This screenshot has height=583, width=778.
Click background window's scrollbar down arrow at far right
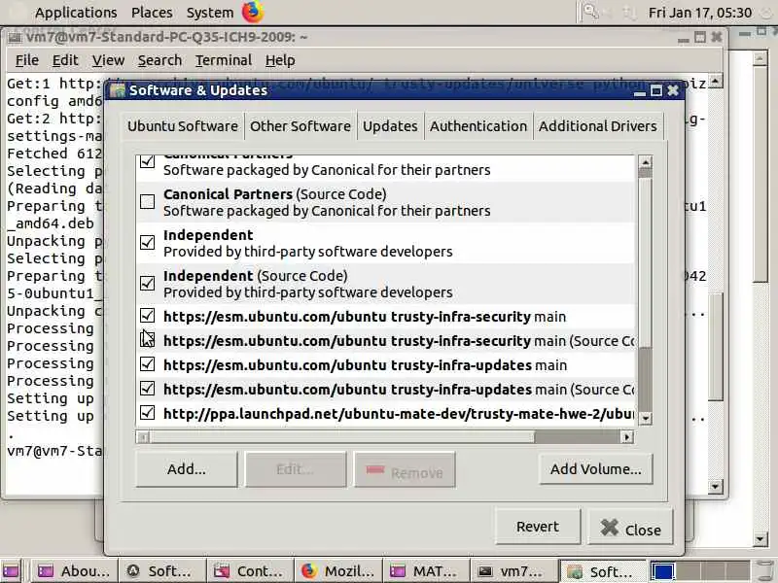pyautogui.click(x=760, y=539)
